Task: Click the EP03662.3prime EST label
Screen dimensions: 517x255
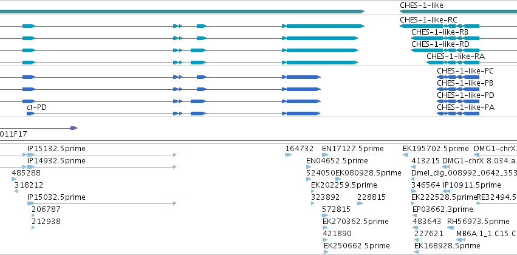Action: click(442, 209)
